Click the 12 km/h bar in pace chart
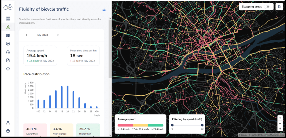This screenshot has height=138, width=286. pyautogui.click(x=44, y=104)
